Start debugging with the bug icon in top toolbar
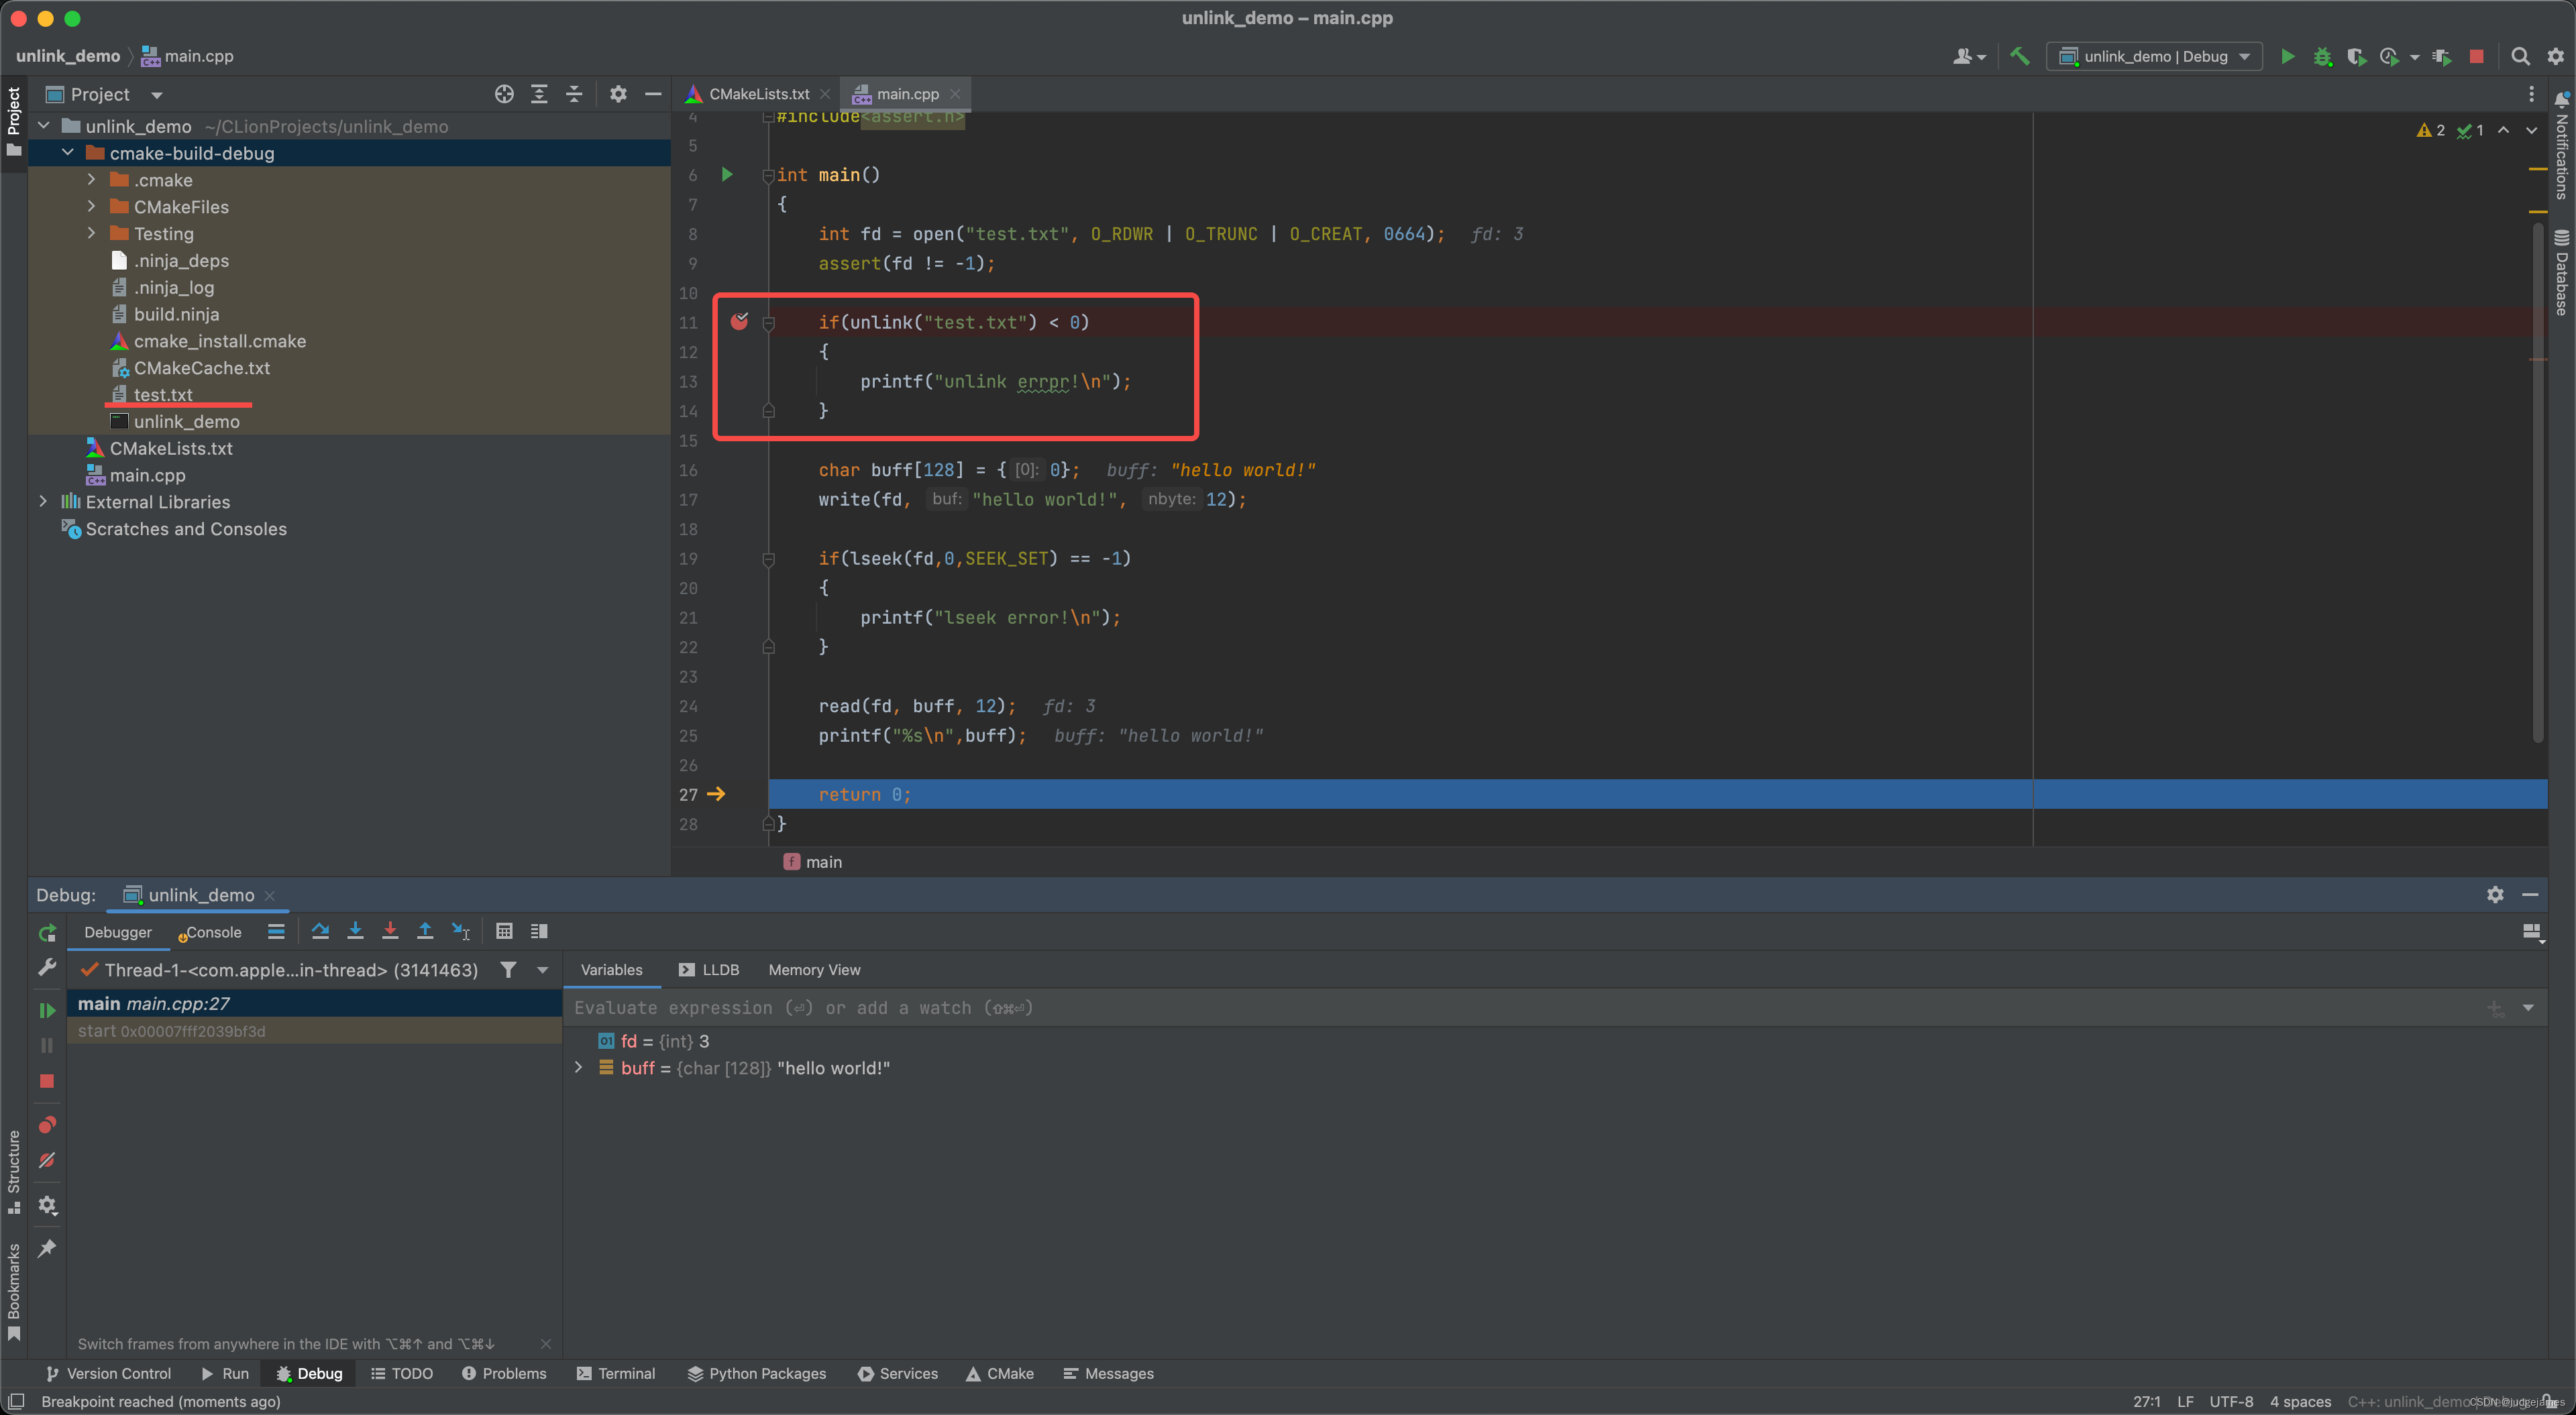Image resolution: width=2576 pixels, height=1415 pixels. coord(2322,56)
